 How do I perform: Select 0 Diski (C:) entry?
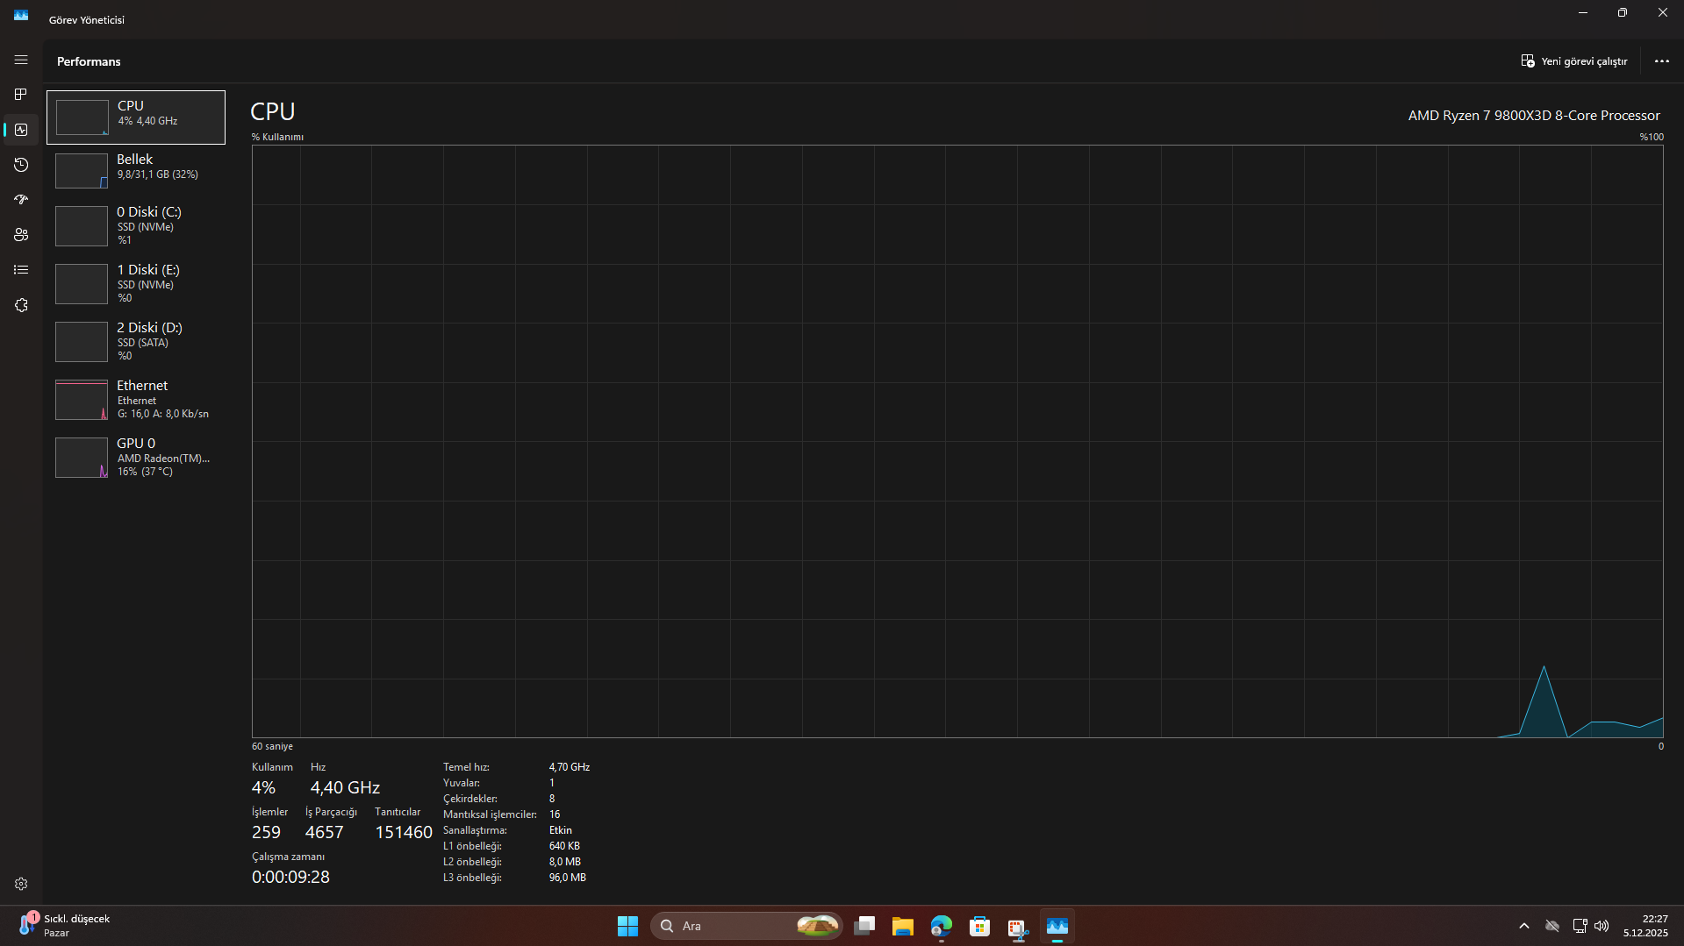click(136, 225)
